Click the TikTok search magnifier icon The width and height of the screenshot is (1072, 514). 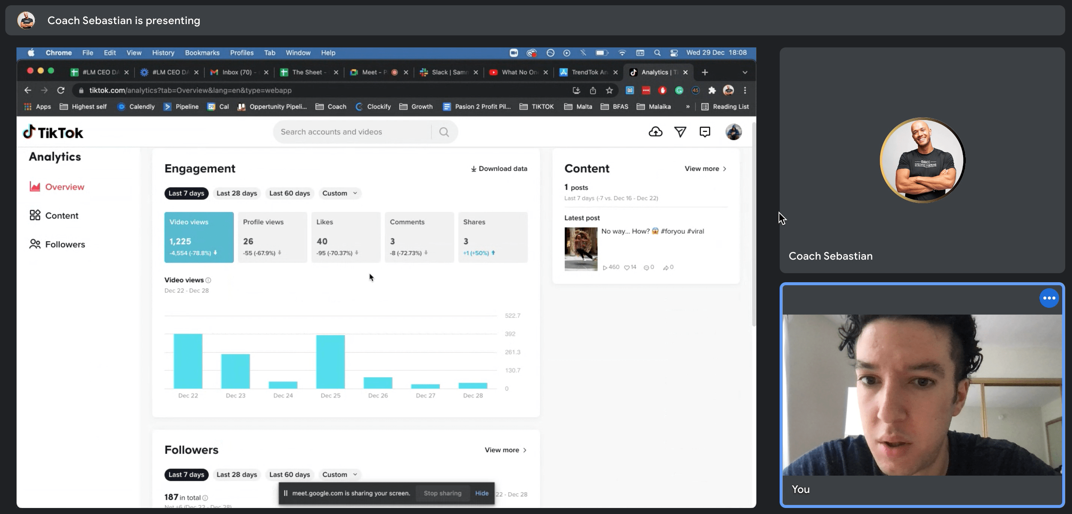pyautogui.click(x=444, y=132)
